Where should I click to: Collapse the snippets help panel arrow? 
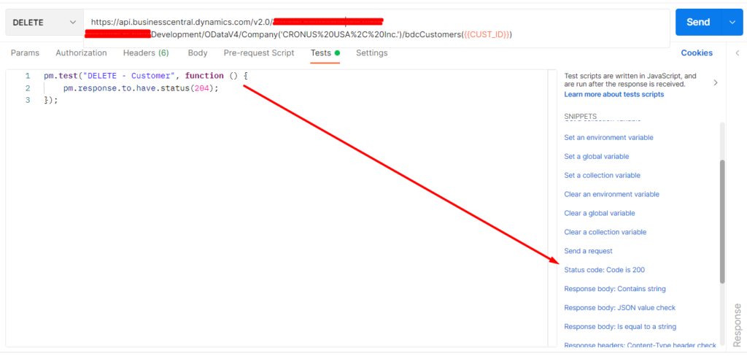[x=715, y=82]
